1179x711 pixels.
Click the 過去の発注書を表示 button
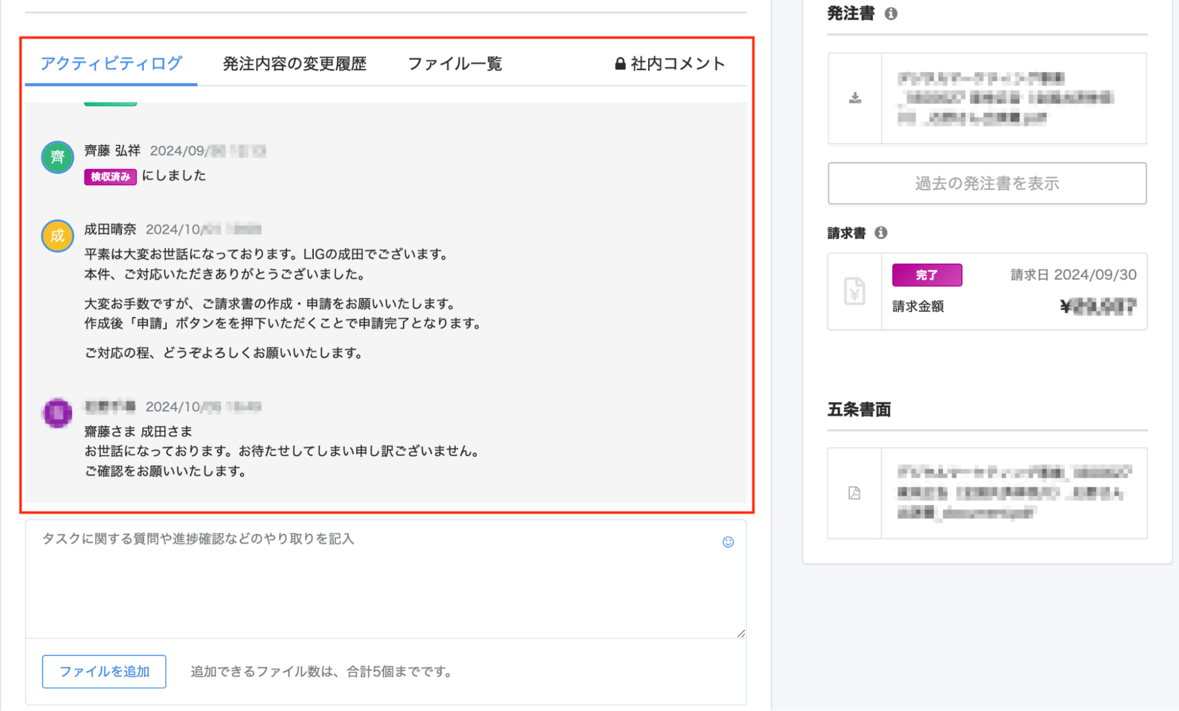pos(987,183)
